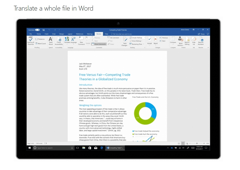Select the Pen ink tool
This screenshot has height=170, width=240.
(110, 41)
